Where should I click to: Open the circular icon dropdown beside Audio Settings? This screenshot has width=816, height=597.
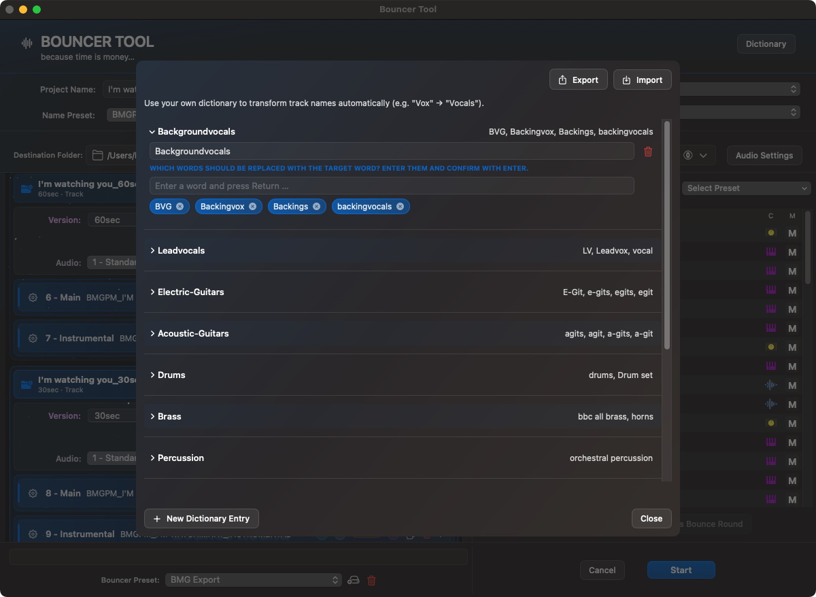(695, 156)
